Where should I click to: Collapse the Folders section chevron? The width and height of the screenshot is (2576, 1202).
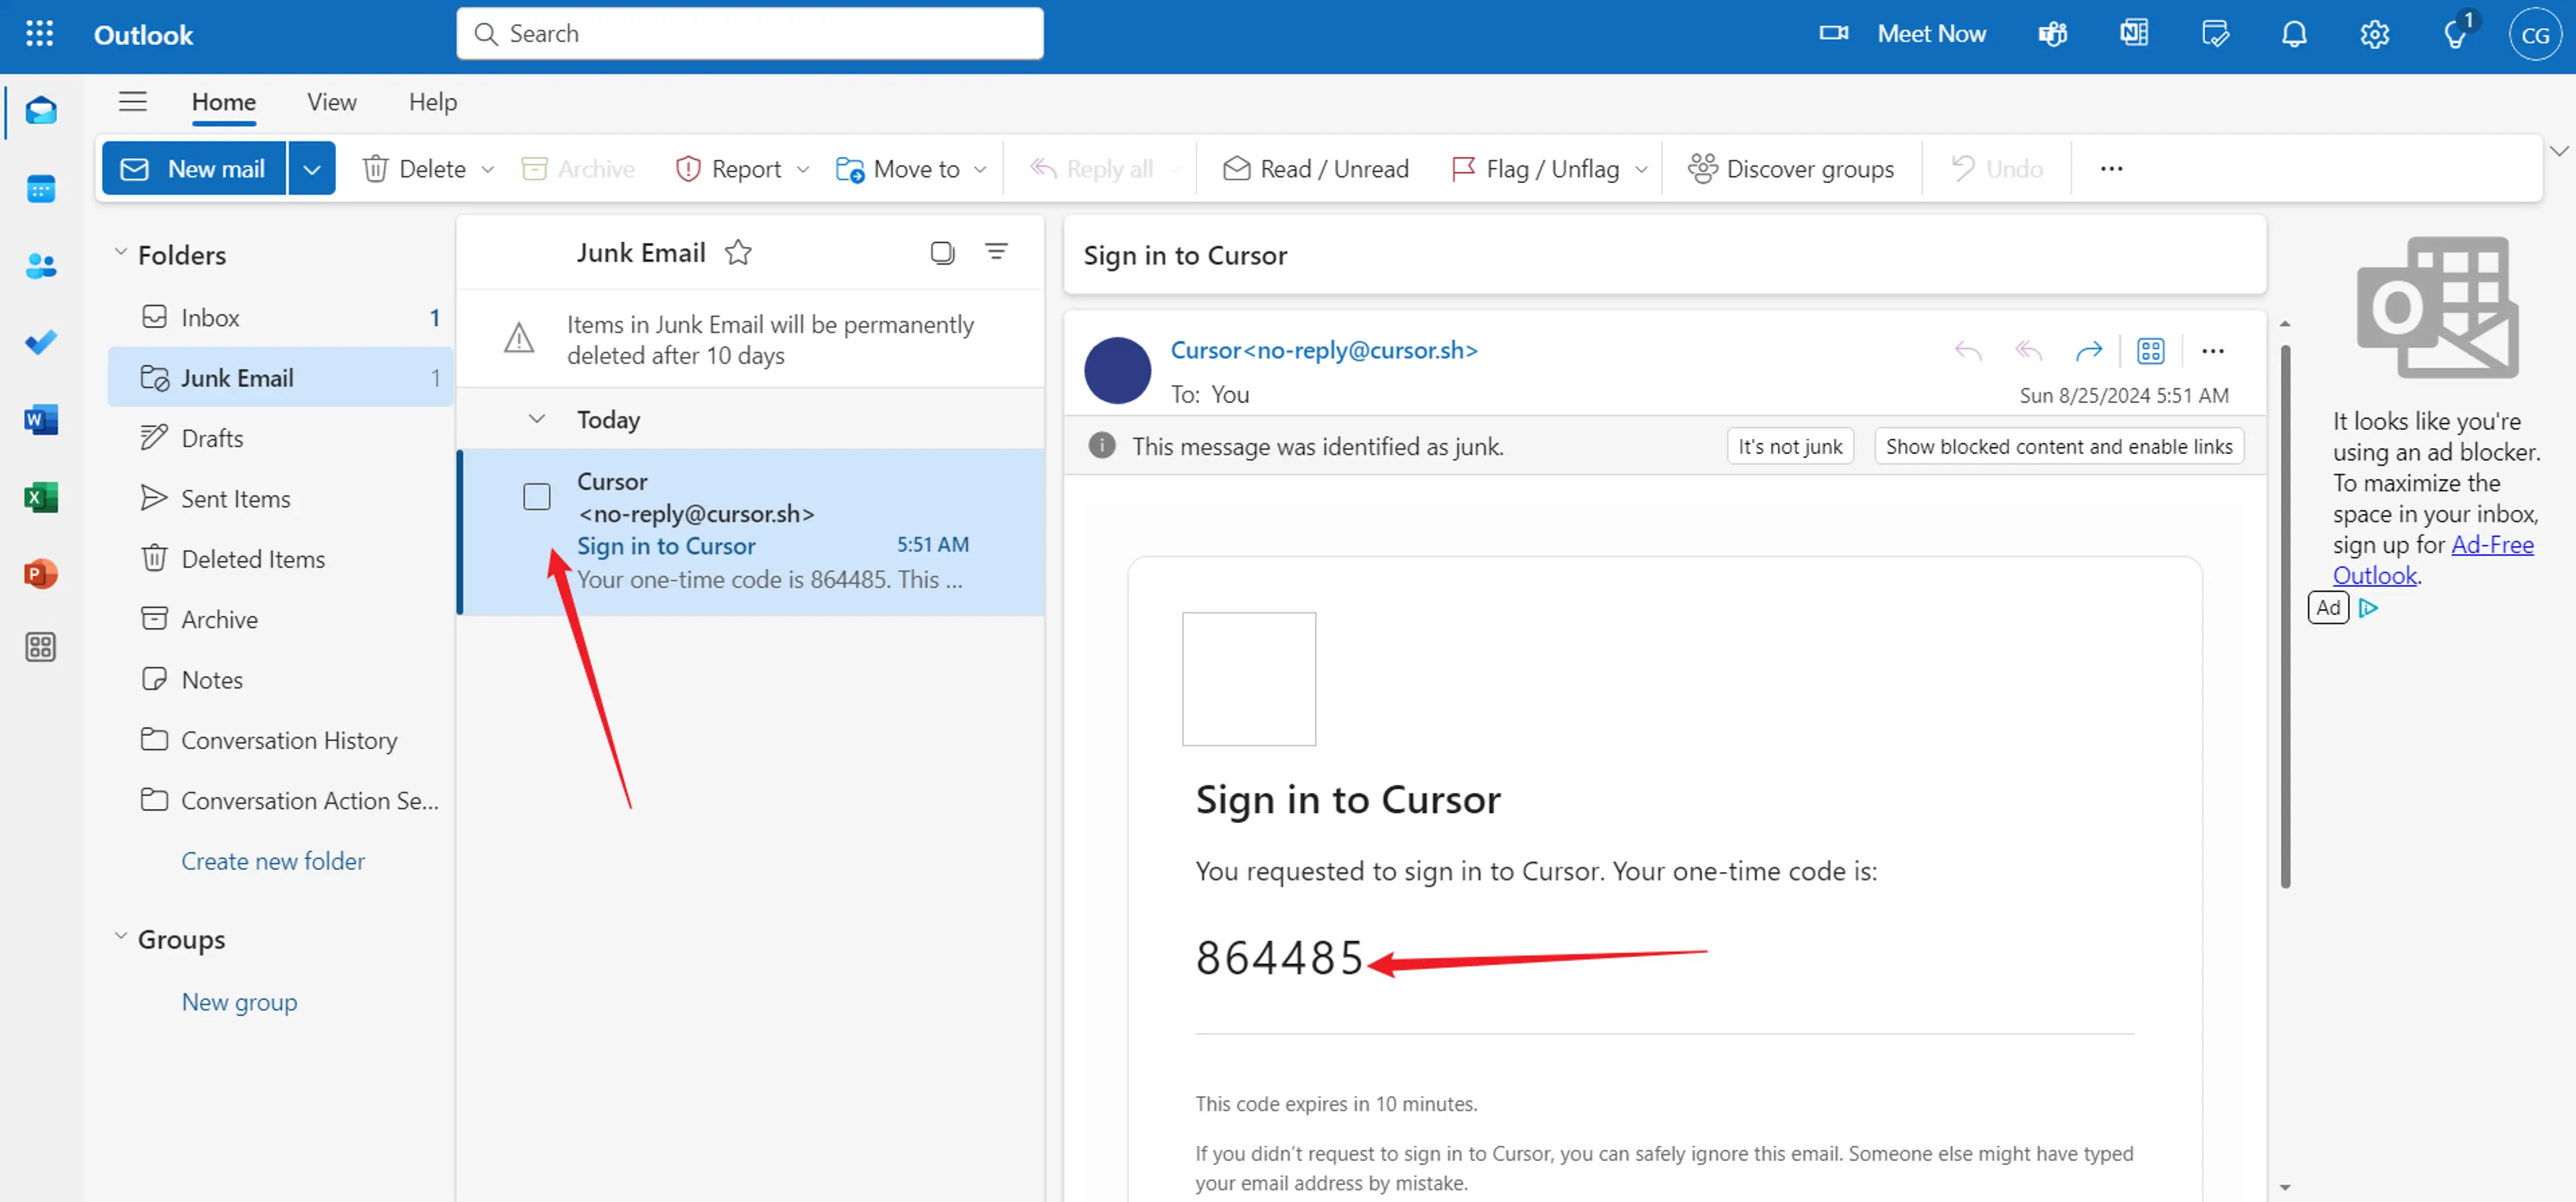click(x=121, y=253)
